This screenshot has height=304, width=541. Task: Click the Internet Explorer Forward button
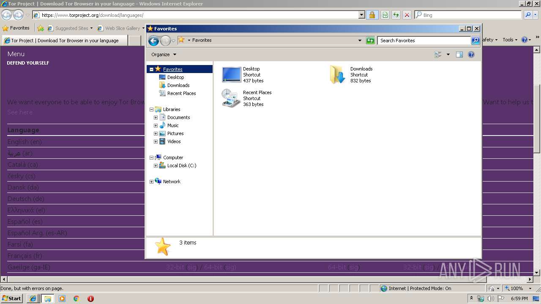click(18, 15)
